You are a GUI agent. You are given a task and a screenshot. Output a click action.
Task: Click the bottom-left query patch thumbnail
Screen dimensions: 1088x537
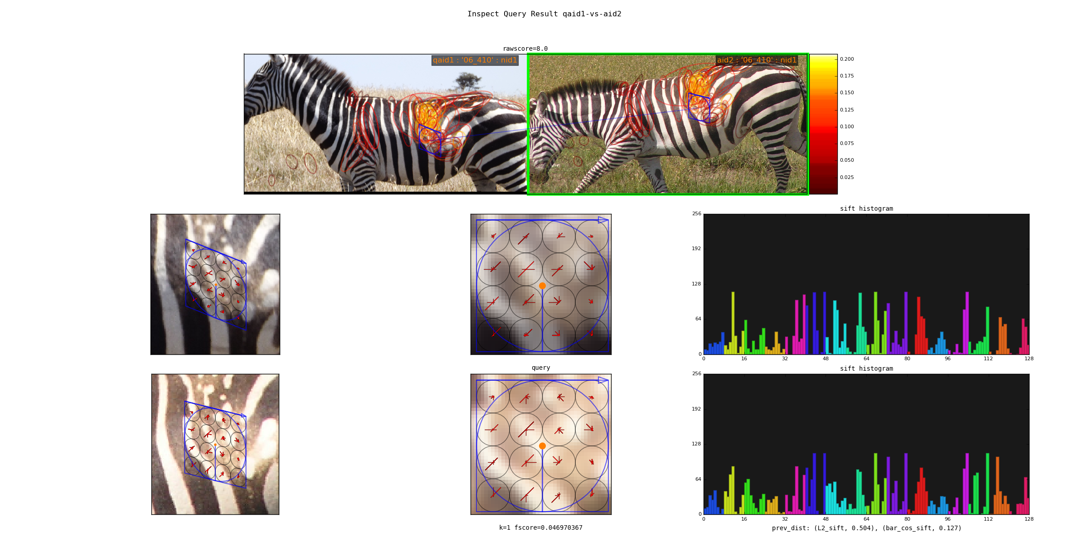click(x=215, y=444)
